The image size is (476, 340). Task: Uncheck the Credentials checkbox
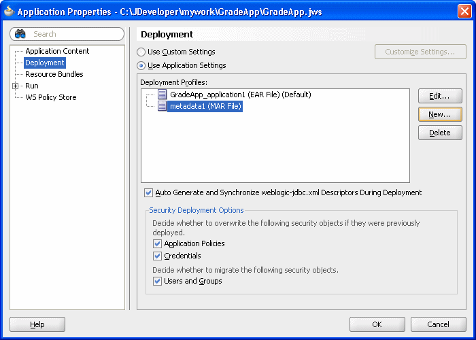157,256
